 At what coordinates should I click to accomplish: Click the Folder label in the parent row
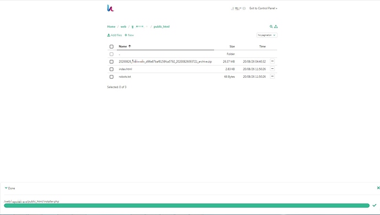231,54
